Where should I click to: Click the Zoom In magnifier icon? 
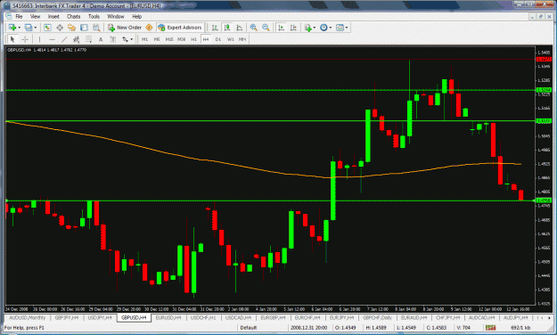pyautogui.click(x=253, y=28)
